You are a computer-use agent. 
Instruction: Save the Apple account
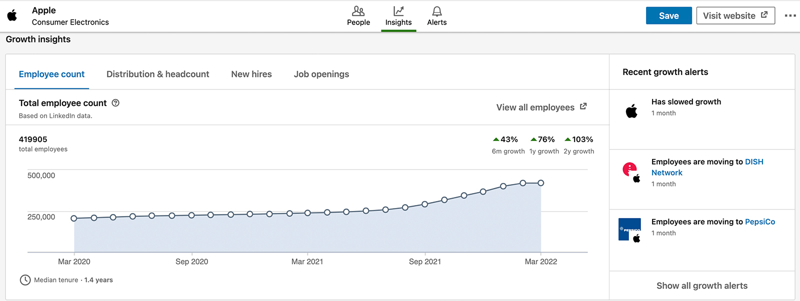click(x=668, y=15)
